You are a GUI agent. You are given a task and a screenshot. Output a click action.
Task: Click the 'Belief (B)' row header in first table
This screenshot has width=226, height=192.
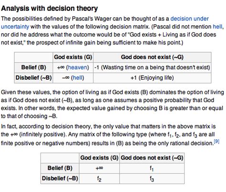coord(33,67)
